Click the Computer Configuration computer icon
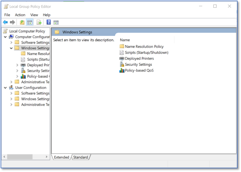This screenshot has width=241, height=172. (x=11, y=37)
